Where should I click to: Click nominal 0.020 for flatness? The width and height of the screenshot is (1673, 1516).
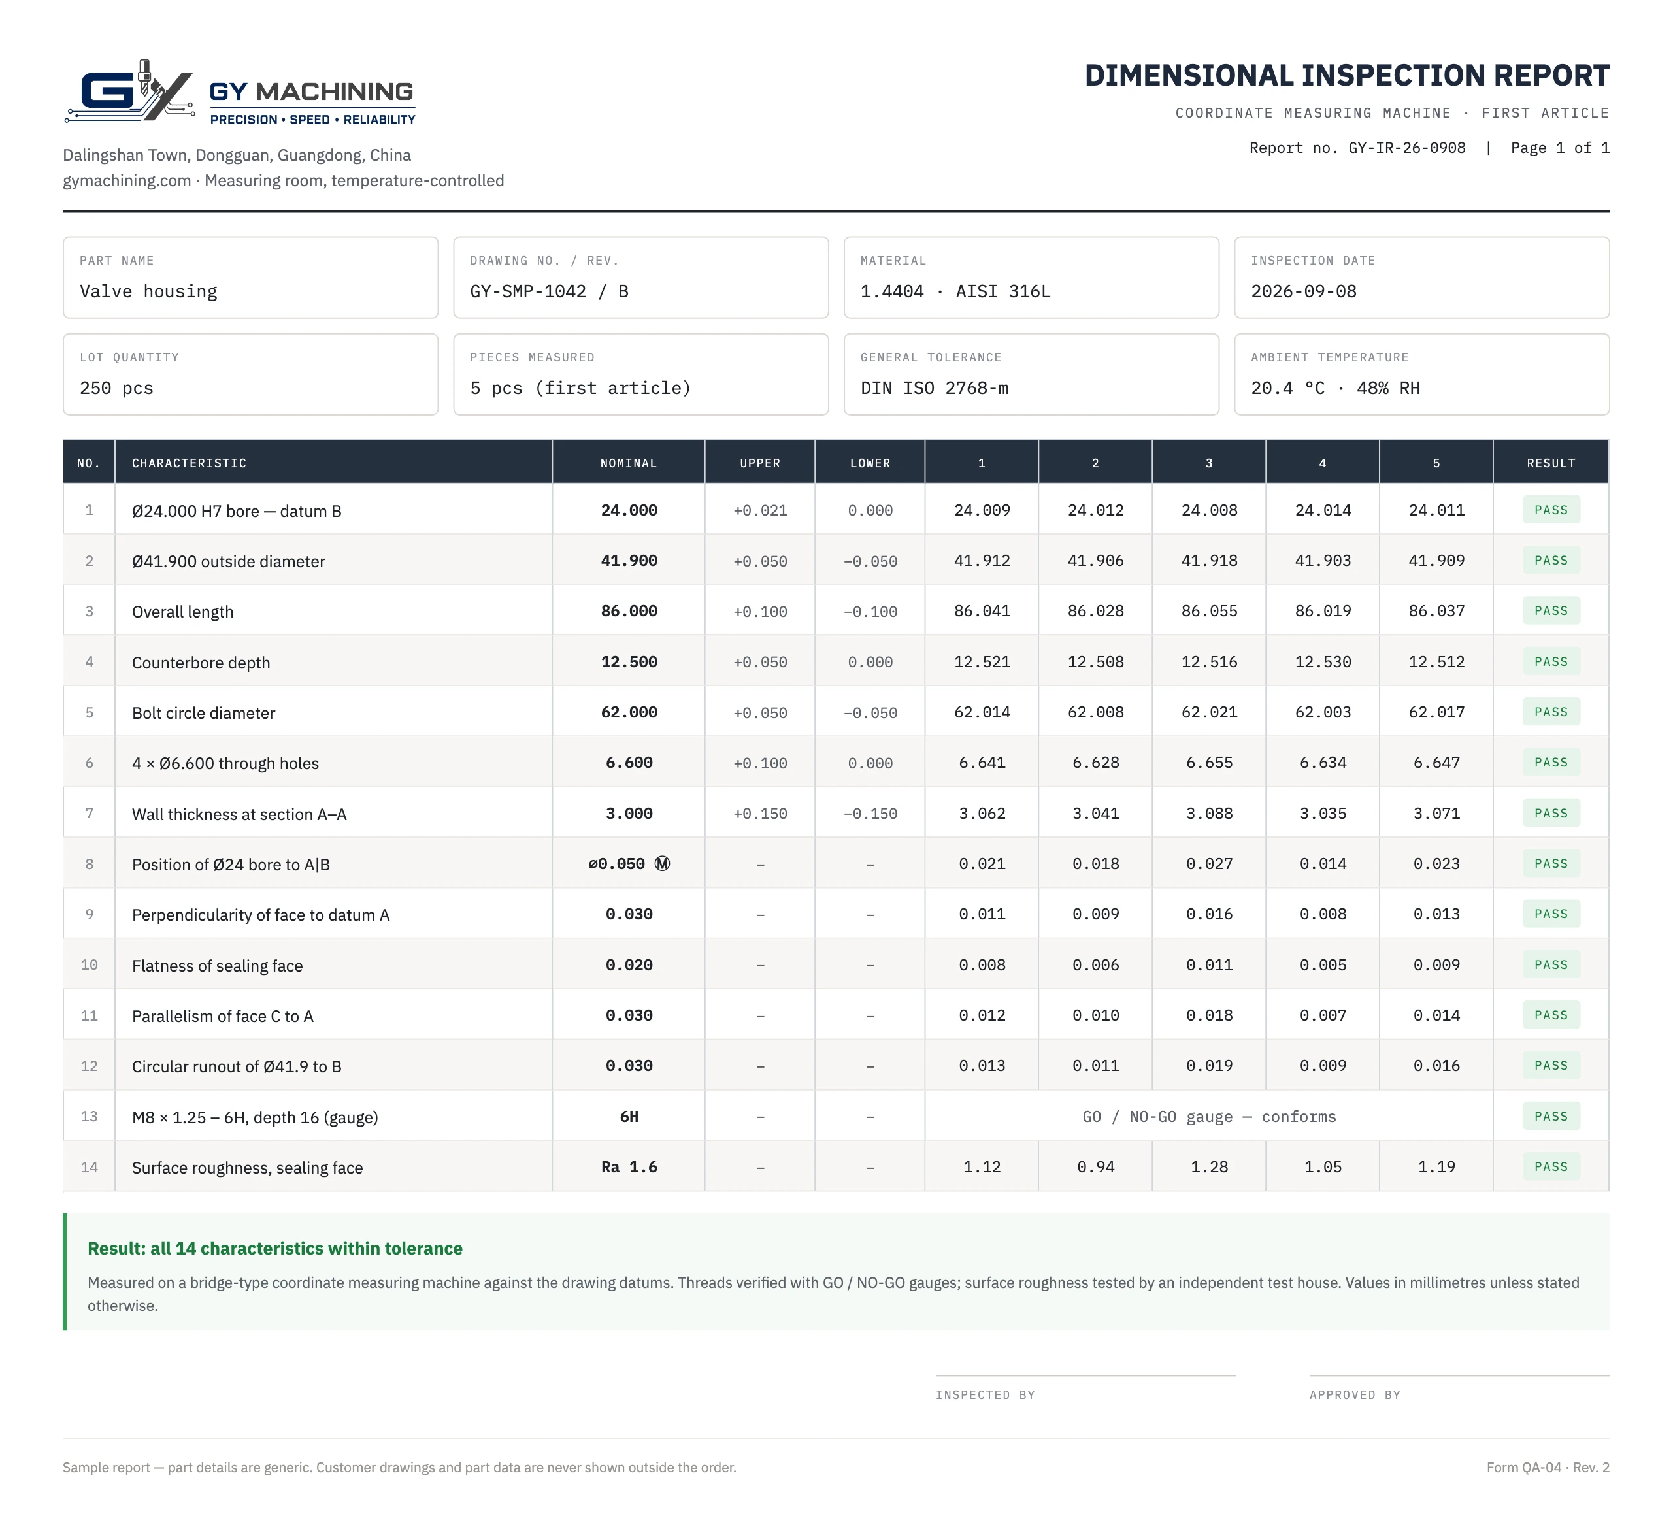coord(628,965)
